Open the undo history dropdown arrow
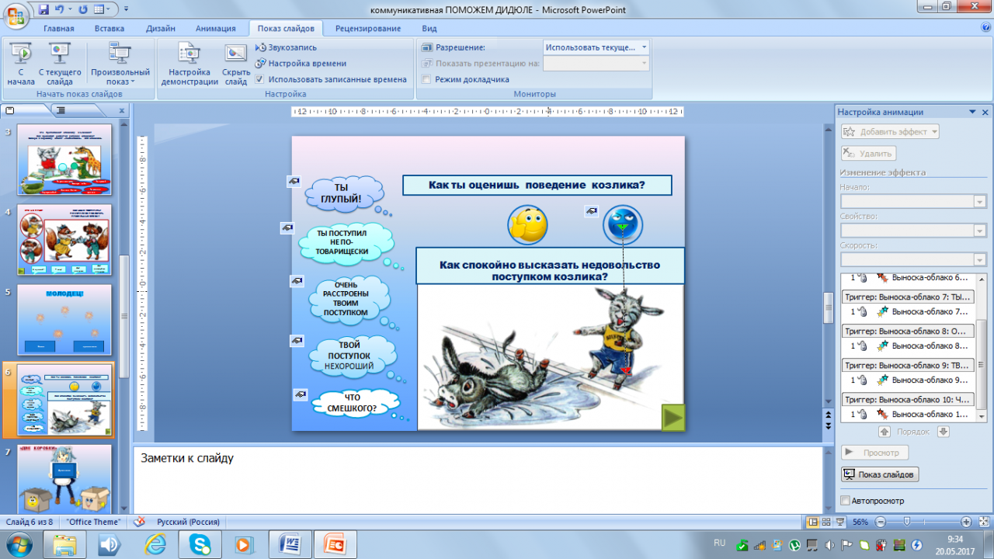The width and height of the screenshot is (994, 559). tap(70, 10)
